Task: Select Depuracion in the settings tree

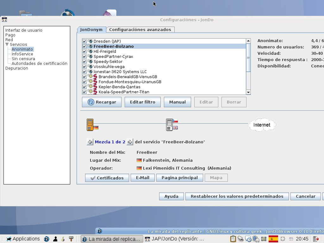Action: click(17, 68)
